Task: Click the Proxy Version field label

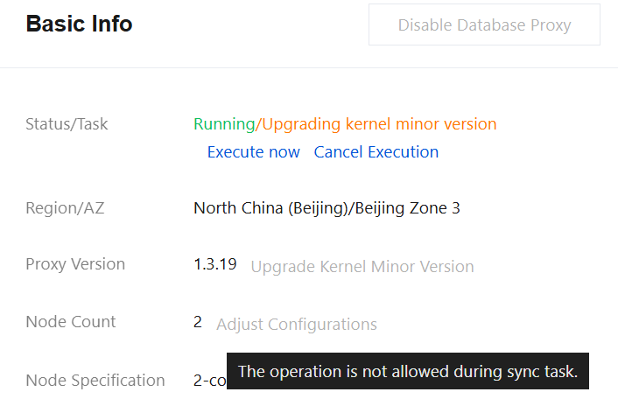Action: click(x=75, y=264)
